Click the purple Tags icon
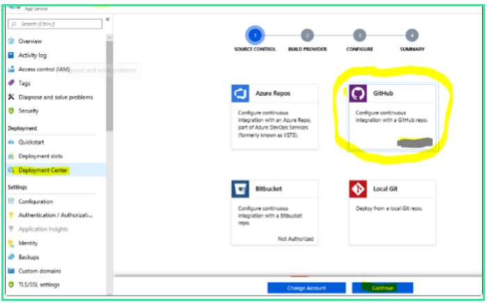 pos(11,83)
